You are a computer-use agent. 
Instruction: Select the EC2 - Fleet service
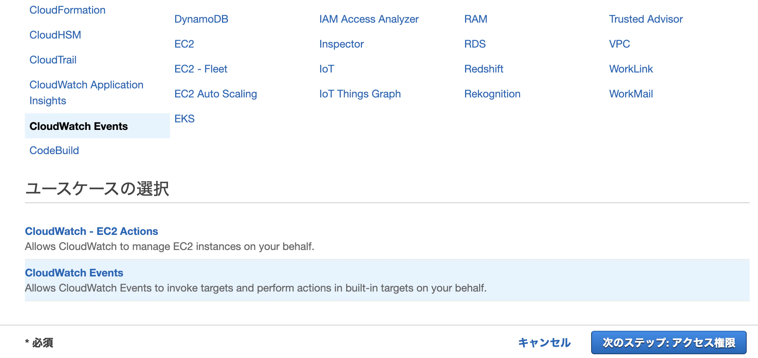click(201, 69)
